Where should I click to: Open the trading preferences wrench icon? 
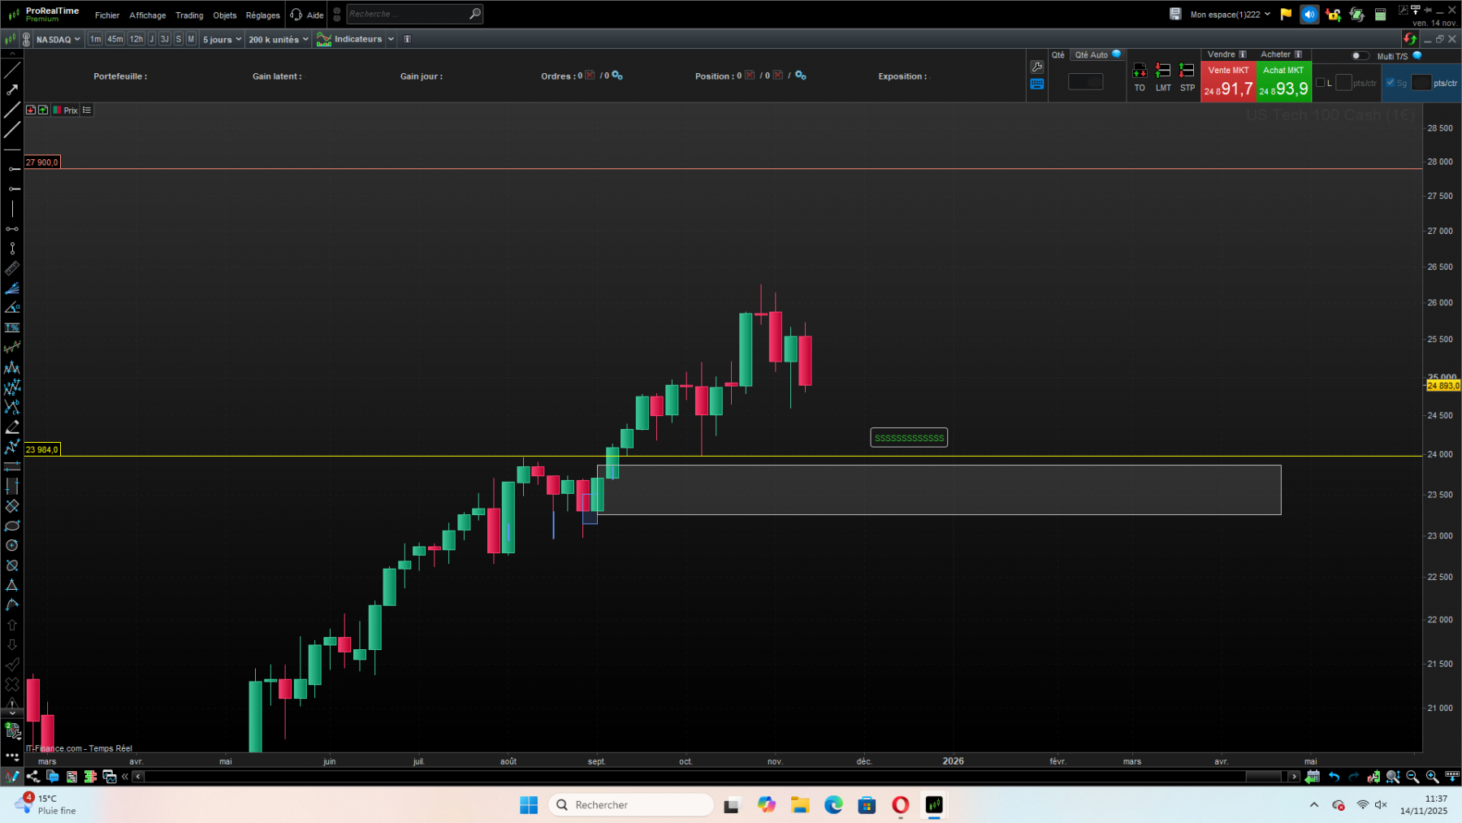click(1037, 67)
